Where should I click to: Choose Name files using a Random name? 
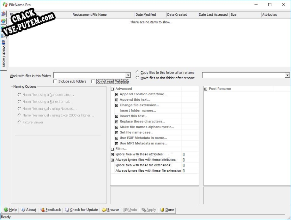[x=19, y=95]
